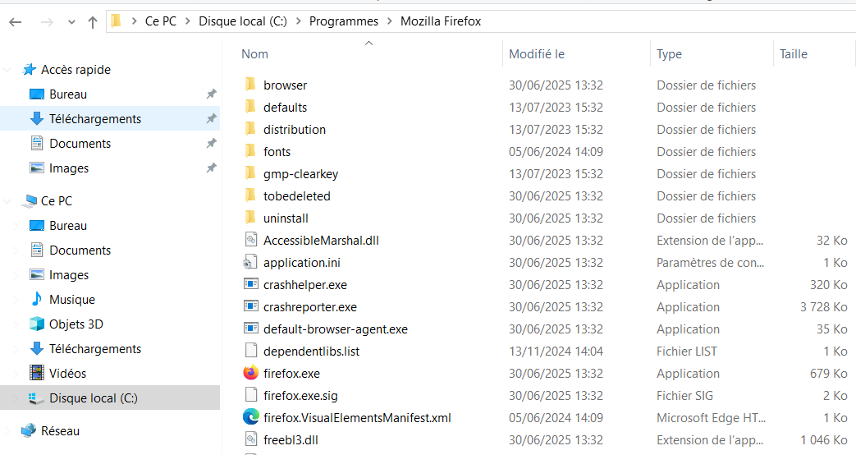
Task: Expand Téléchargements under Ce PC
Action: (16, 349)
